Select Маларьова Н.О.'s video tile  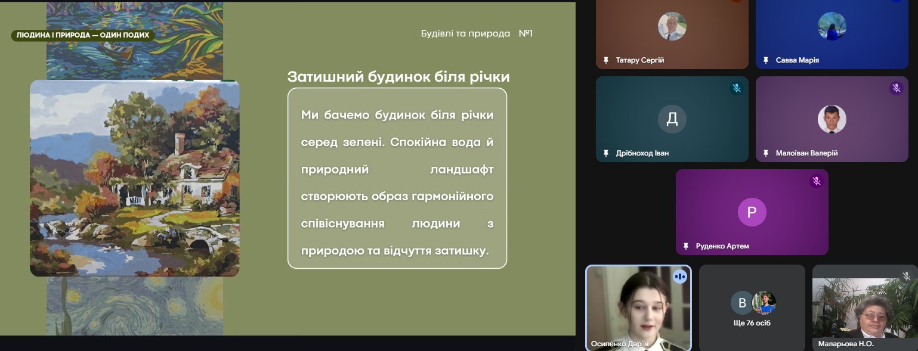coord(865,308)
